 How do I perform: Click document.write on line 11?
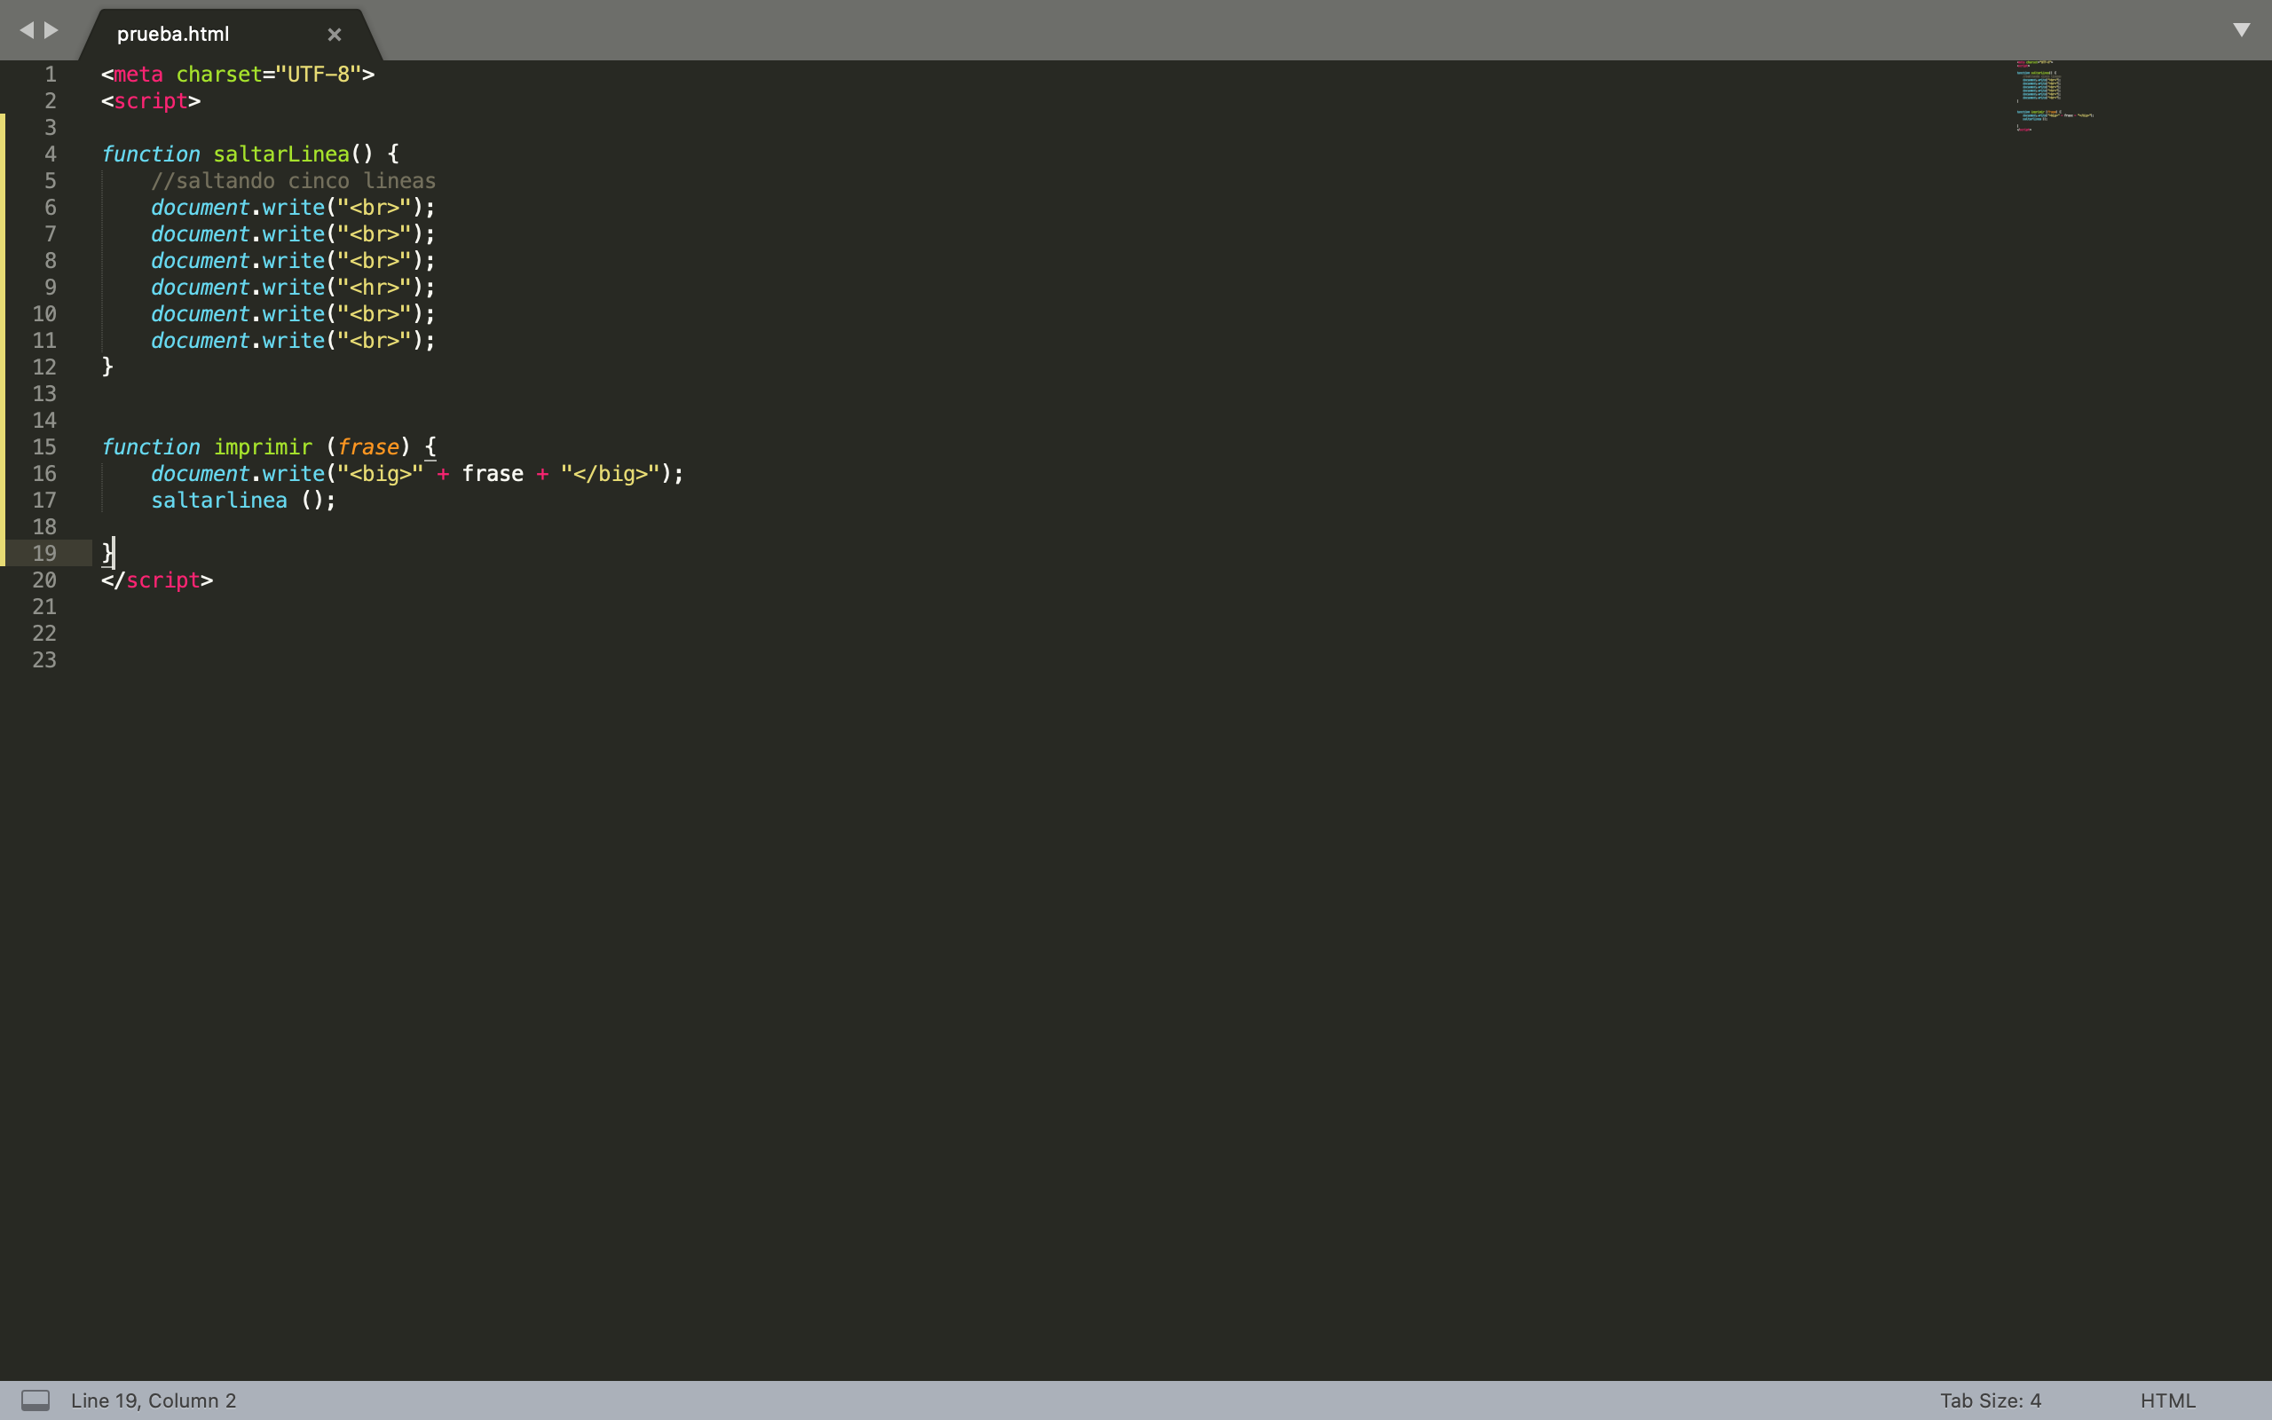[238, 341]
